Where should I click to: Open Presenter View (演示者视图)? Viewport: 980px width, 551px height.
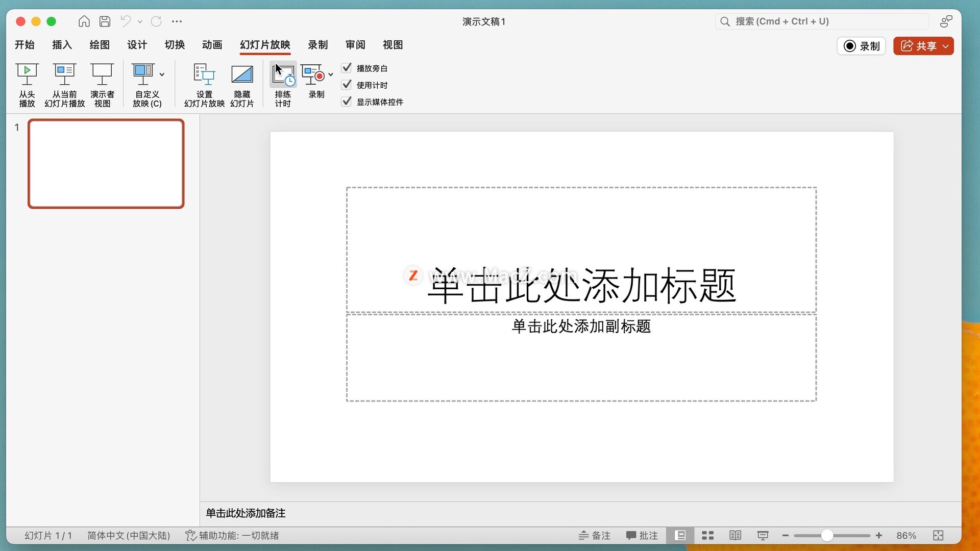coord(102,85)
